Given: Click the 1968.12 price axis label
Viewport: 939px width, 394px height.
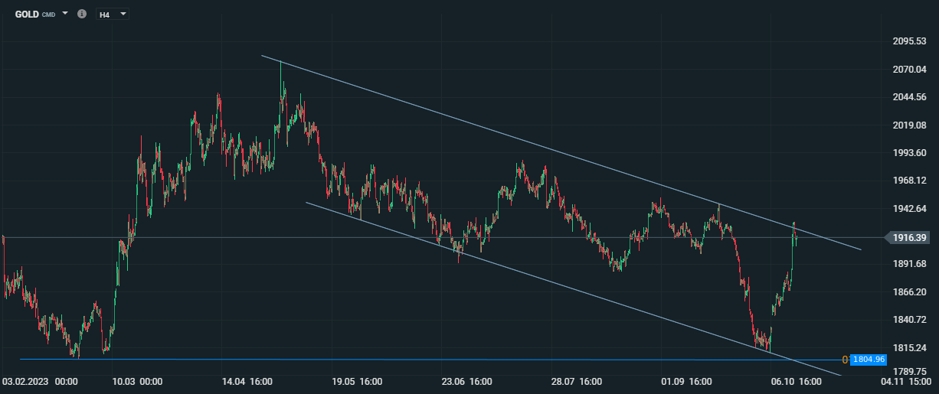Looking at the screenshot, I should [910, 181].
